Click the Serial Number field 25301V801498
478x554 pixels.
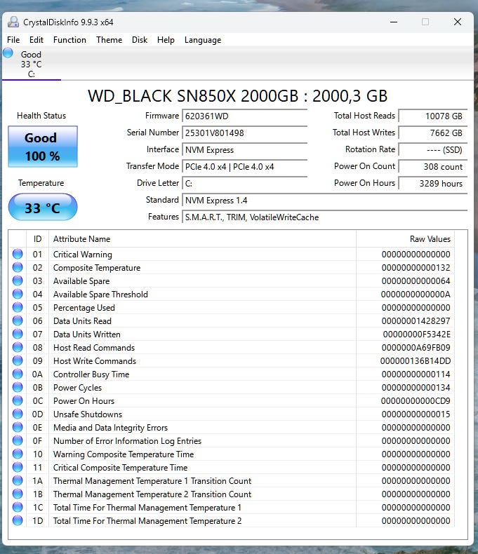[244, 133]
